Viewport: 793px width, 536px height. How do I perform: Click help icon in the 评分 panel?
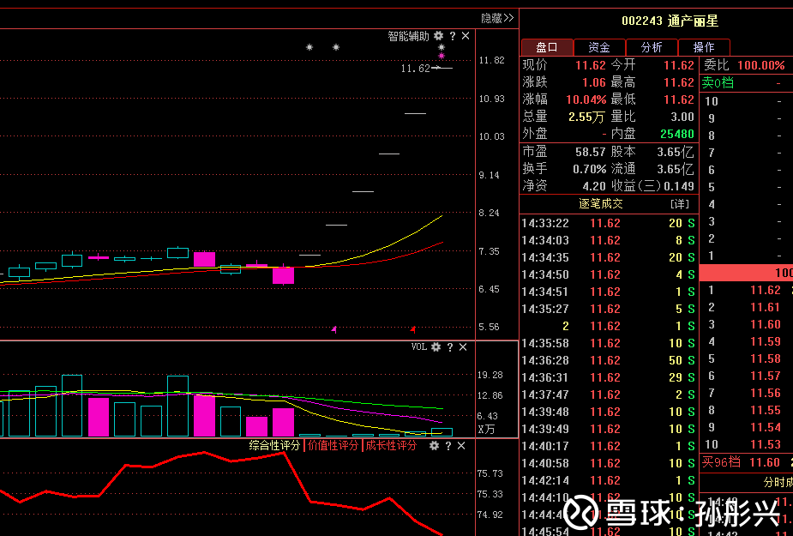tap(449, 446)
